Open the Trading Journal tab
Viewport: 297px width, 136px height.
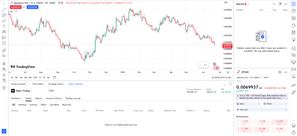73,98
